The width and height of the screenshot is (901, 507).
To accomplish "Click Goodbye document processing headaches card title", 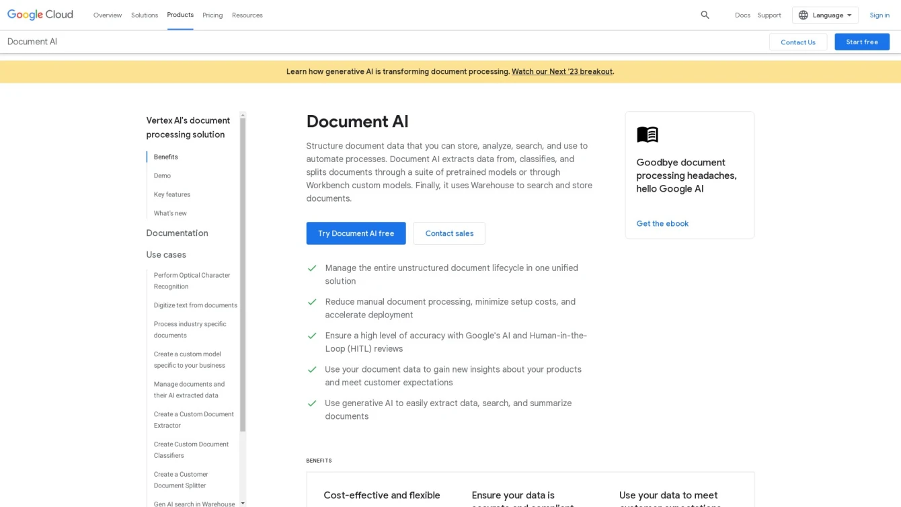I will point(687,175).
